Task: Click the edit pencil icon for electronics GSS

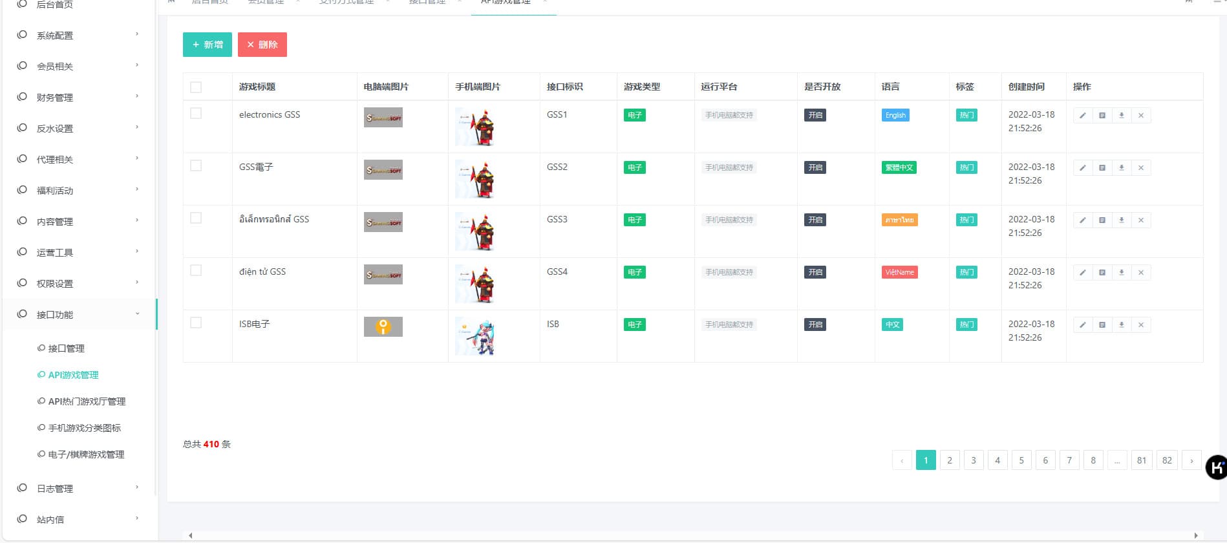Action: point(1082,116)
